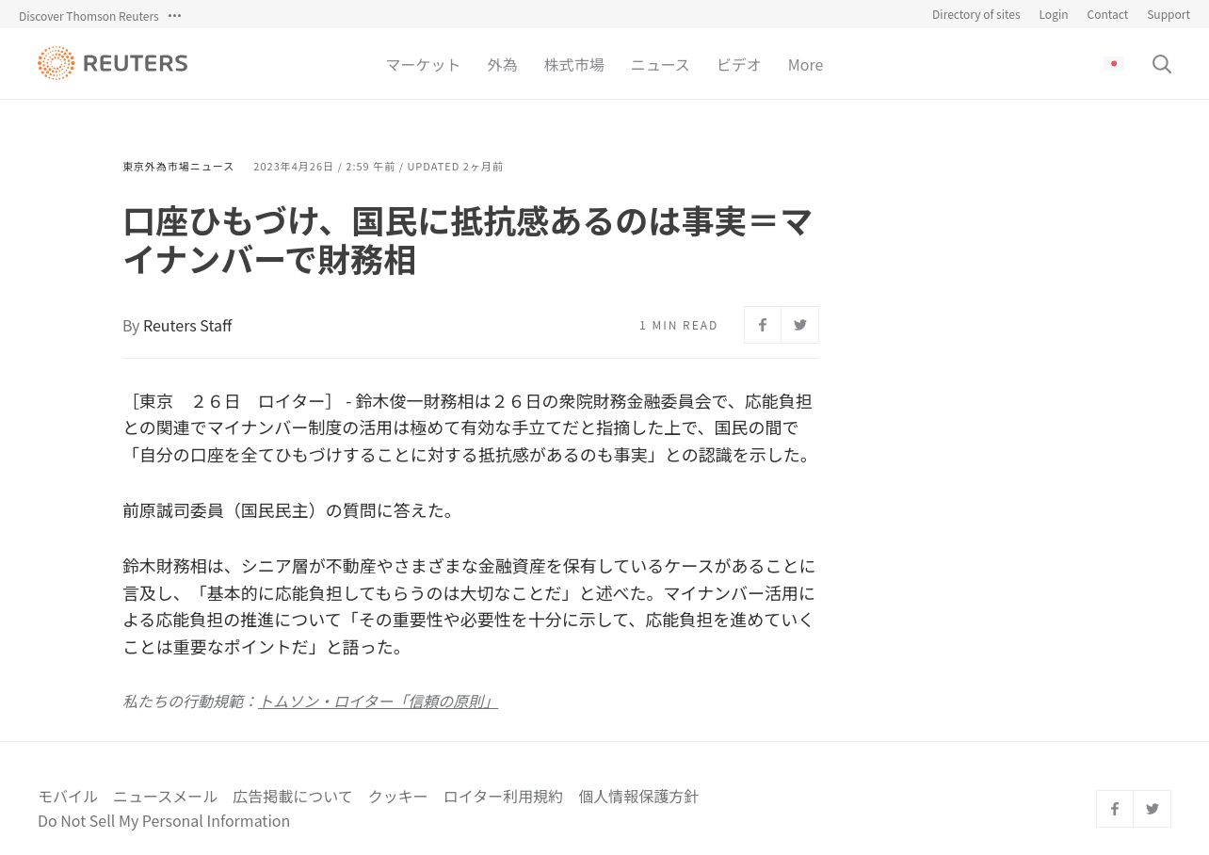Open the ニュース menu item
The height and width of the screenshot is (855, 1209).
(660, 65)
